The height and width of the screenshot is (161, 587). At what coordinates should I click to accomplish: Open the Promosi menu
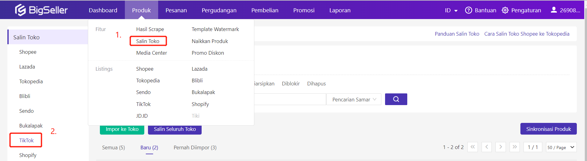(x=304, y=10)
